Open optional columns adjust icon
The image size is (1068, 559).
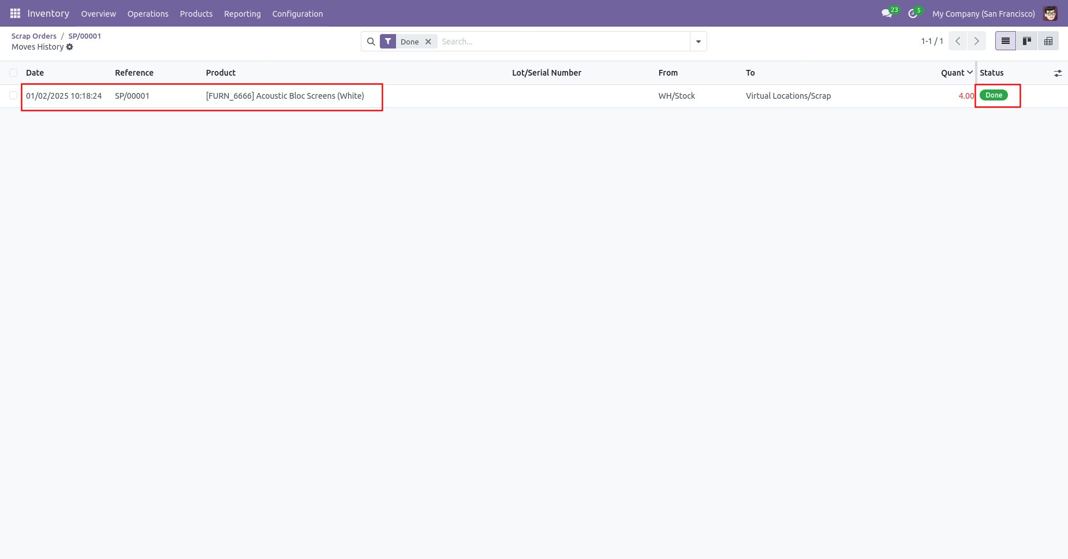1058,73
